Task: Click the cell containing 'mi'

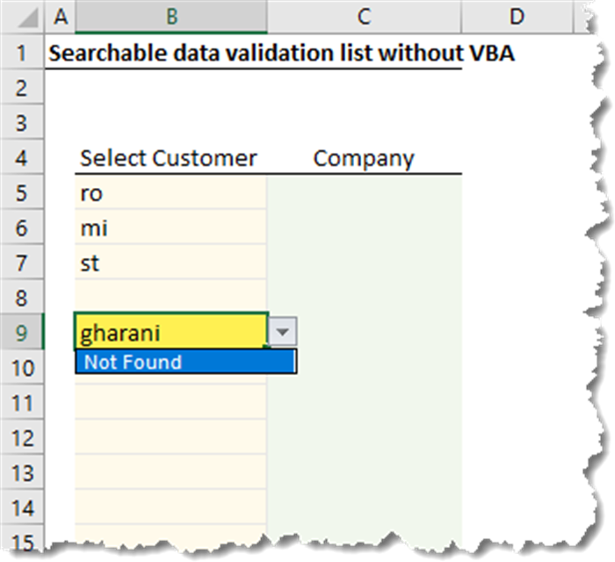Action: point(170,228)
